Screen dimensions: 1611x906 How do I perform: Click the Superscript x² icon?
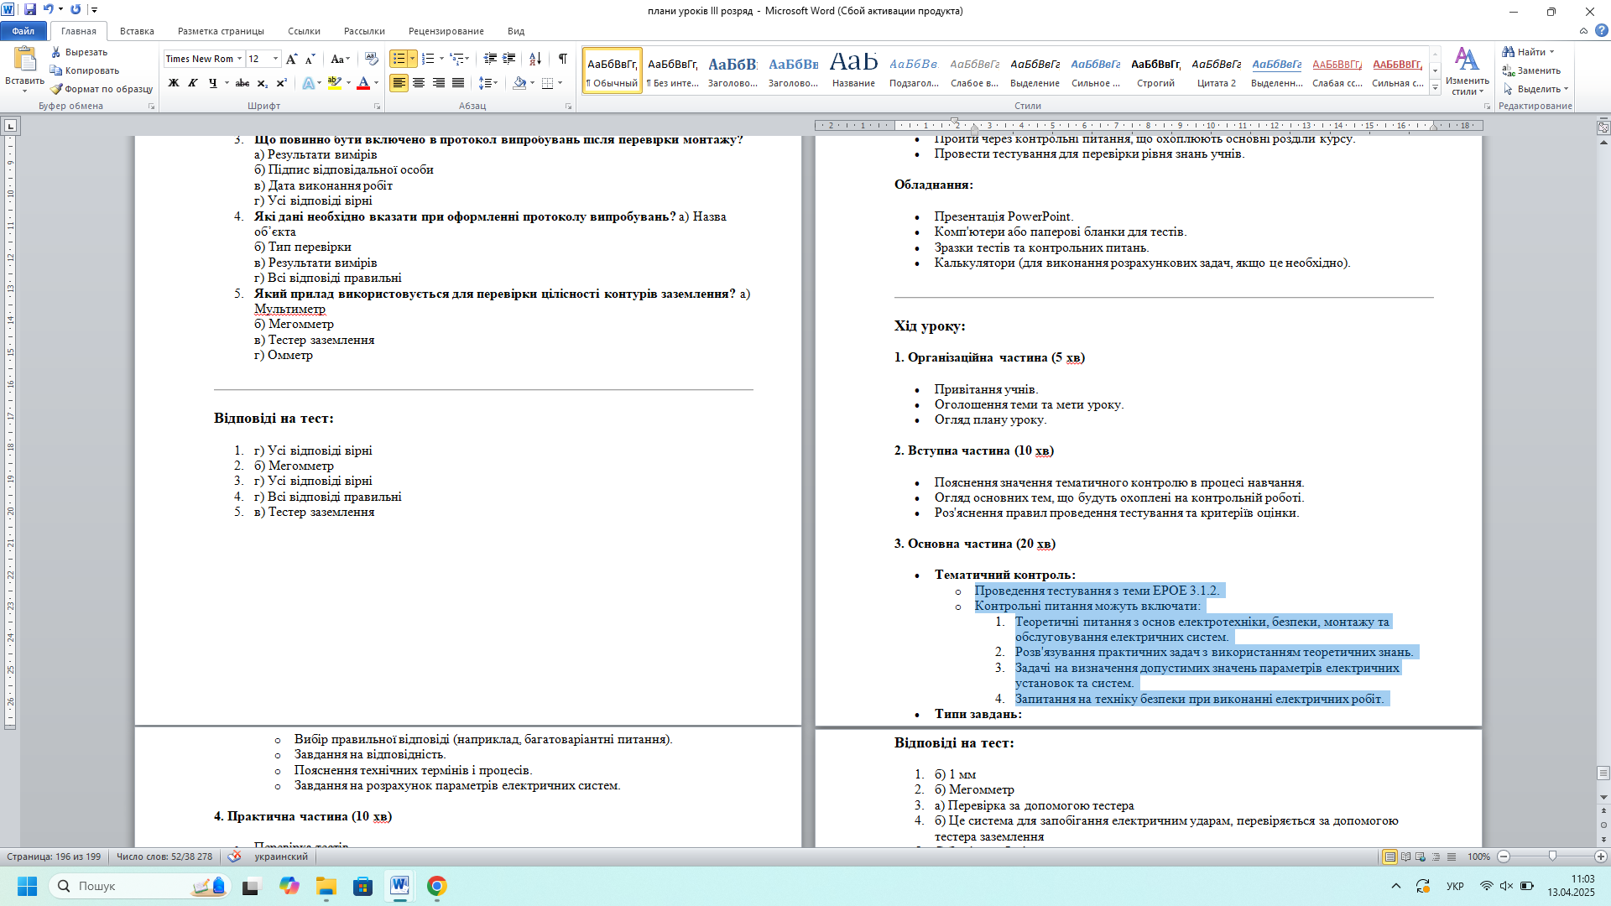[x=282, y=83]
